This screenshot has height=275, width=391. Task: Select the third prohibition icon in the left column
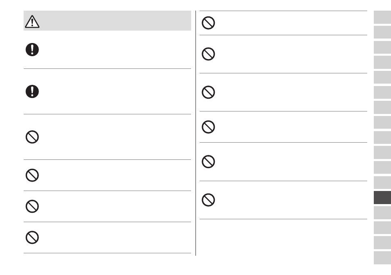click(x=32, y=206)
